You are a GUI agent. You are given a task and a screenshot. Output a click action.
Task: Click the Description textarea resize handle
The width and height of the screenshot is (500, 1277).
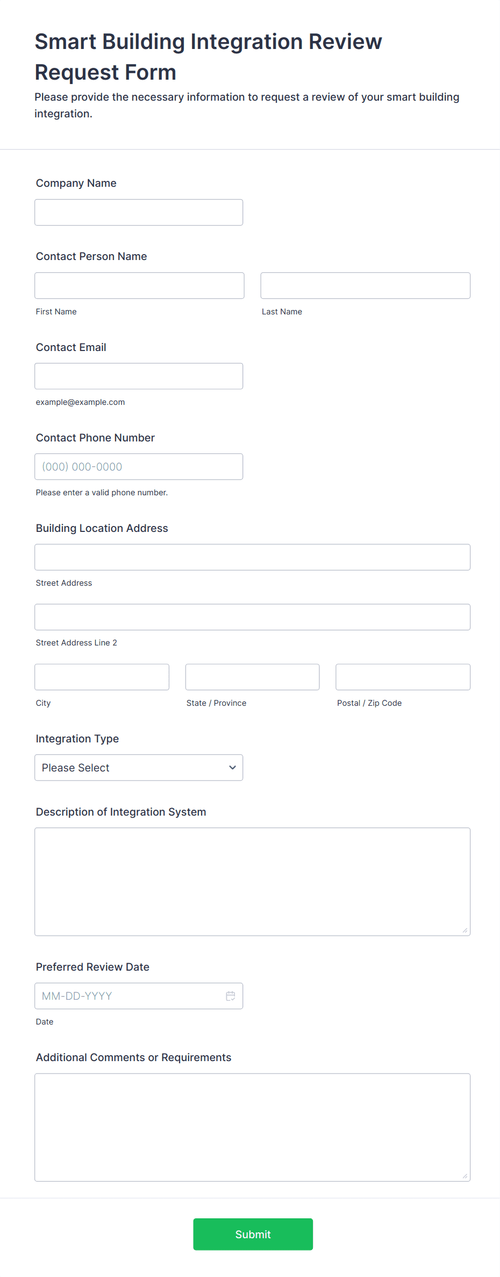coord(465,931)
